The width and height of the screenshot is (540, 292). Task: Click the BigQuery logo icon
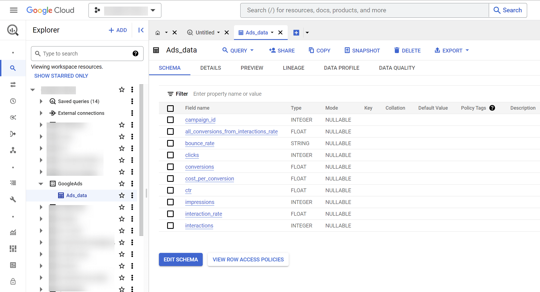tap(13, 30)
